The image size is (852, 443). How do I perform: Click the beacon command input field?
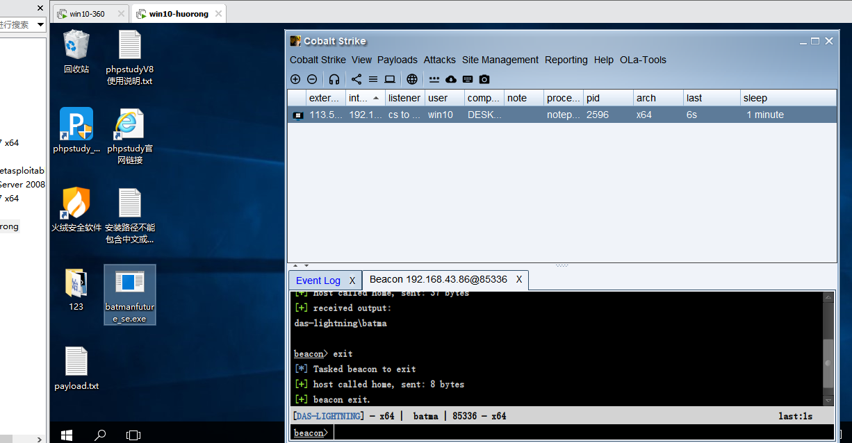click(584, 433)
